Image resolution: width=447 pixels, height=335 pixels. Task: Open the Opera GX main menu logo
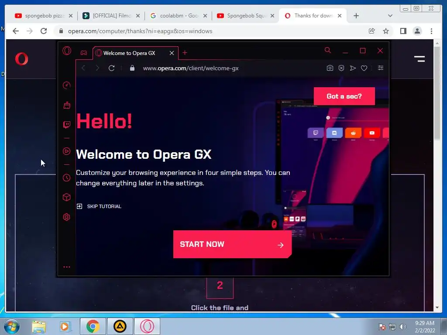click(67, 51)
